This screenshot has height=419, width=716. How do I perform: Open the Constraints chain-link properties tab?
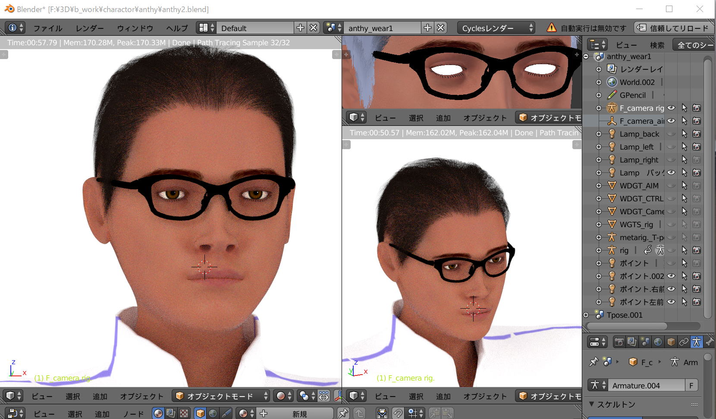[x=684, y=342]
